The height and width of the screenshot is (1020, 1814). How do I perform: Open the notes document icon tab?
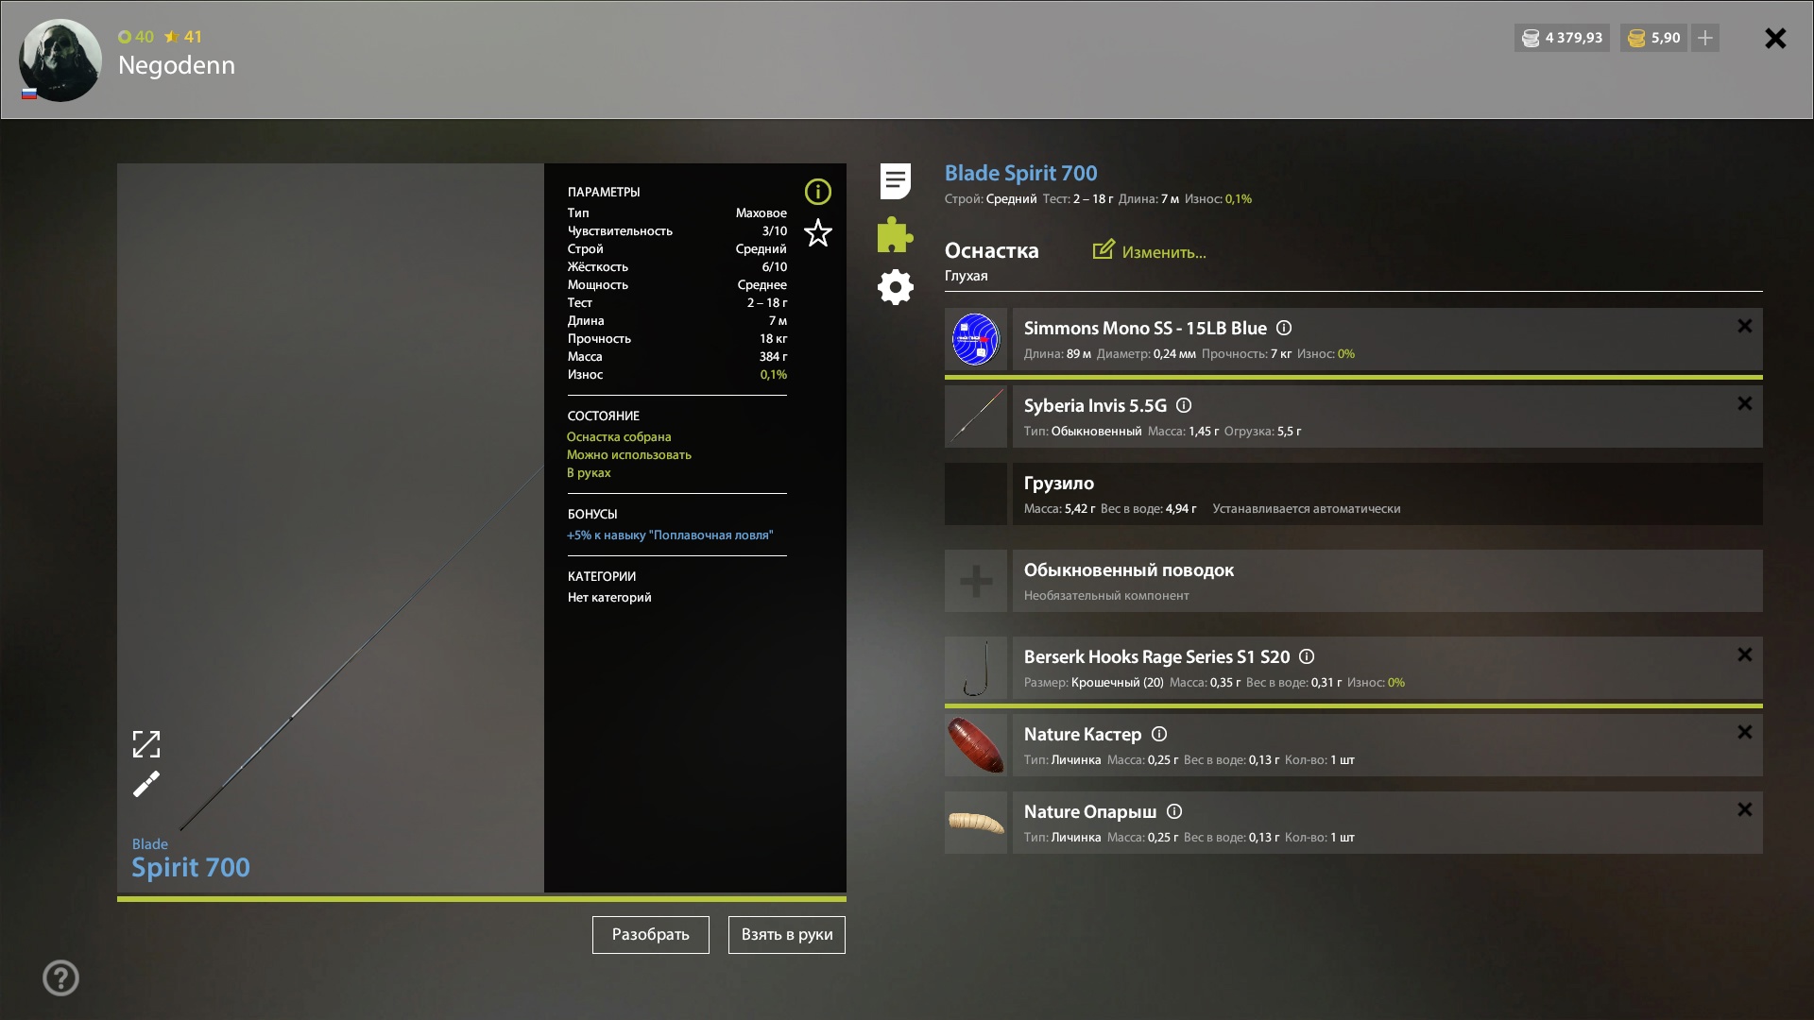pos(895,180)
